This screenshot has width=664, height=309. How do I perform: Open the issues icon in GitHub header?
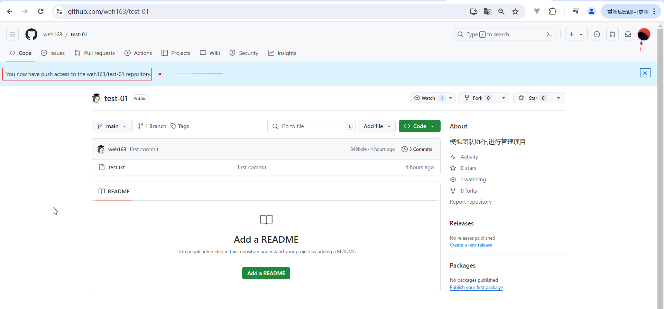pyautogui.click(x=597, y=34)
